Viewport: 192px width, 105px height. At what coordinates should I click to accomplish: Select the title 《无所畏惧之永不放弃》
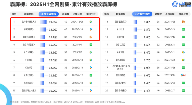[x=121, y=68]
